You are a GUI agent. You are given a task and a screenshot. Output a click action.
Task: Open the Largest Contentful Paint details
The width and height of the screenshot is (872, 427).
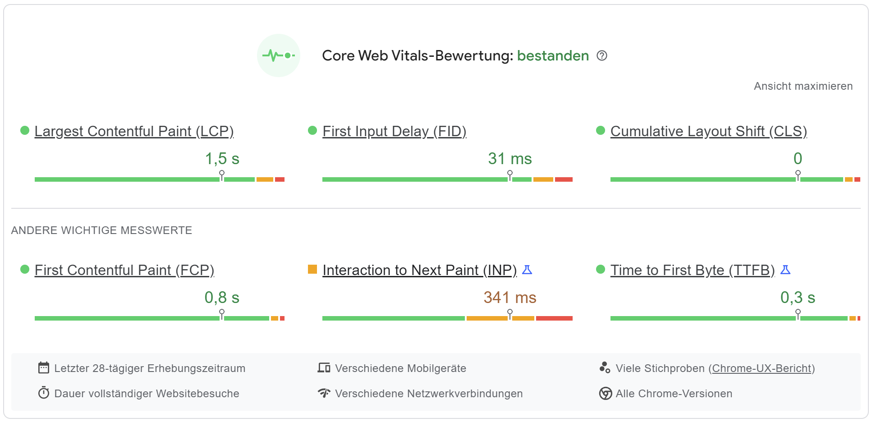134,131
